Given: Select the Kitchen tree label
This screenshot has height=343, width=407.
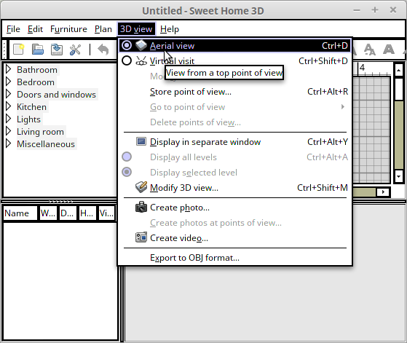Looking at the screenshot, I should 31,107.
